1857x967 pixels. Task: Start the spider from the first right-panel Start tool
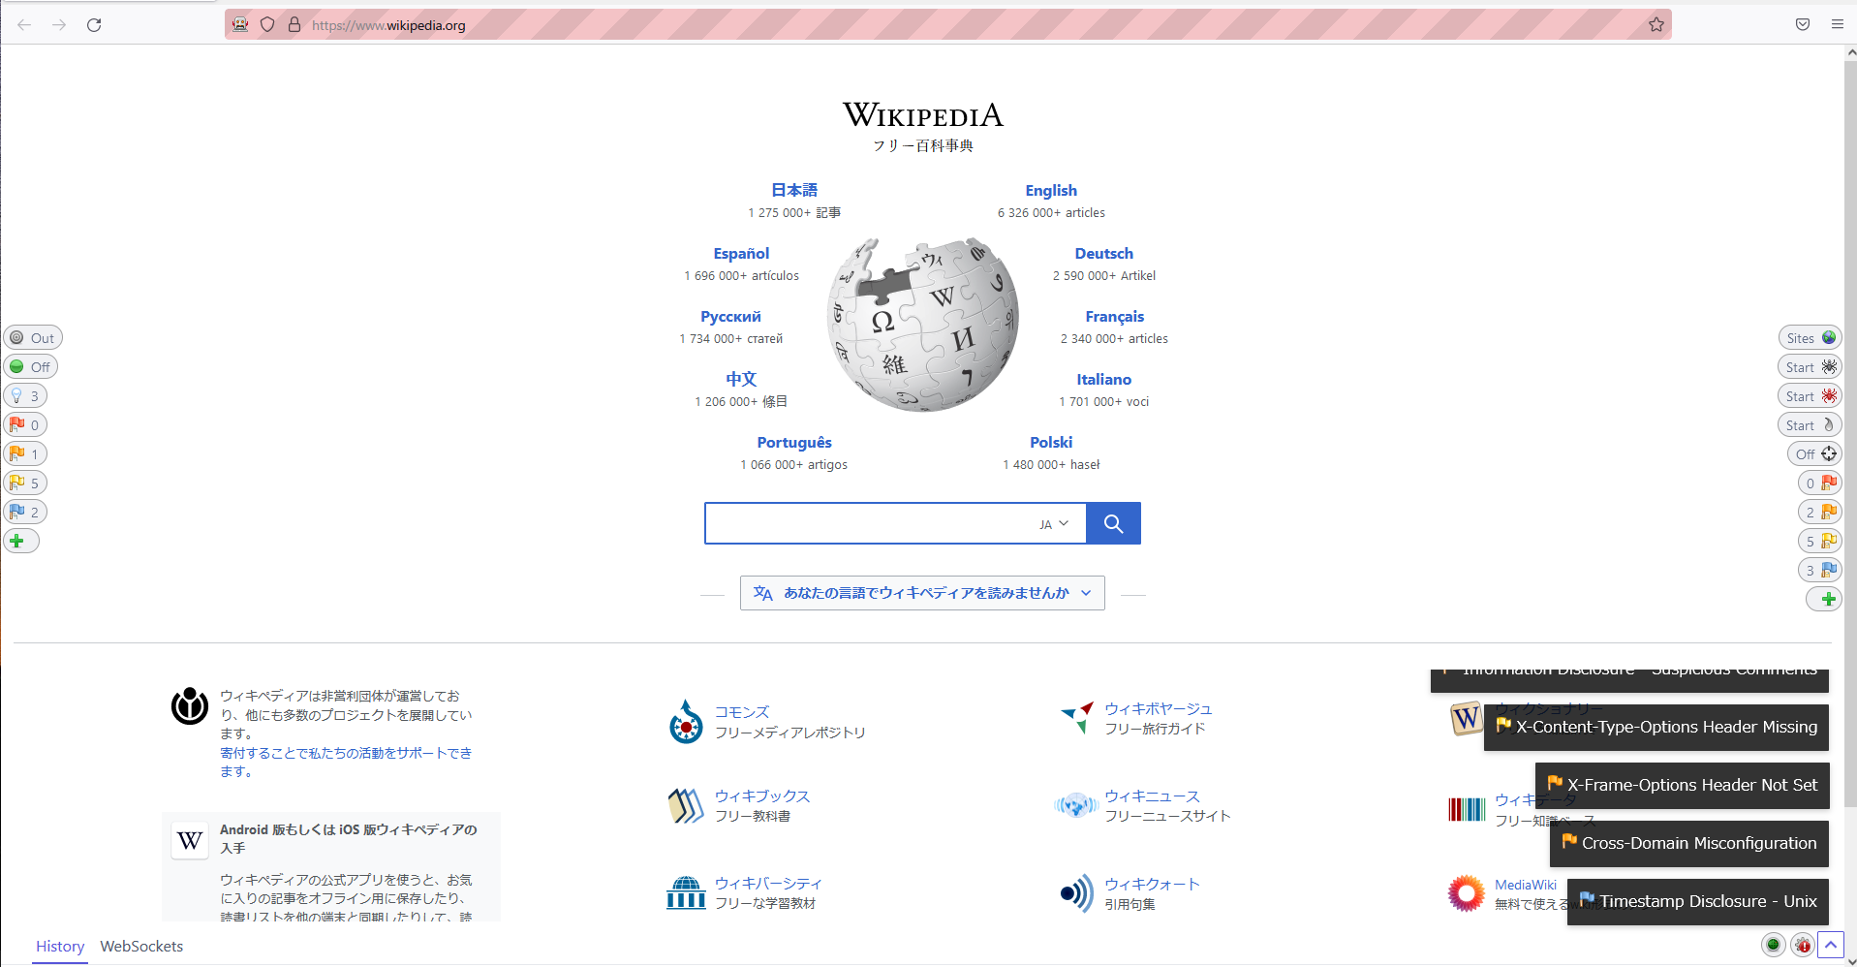click(x=1810, y=367)
